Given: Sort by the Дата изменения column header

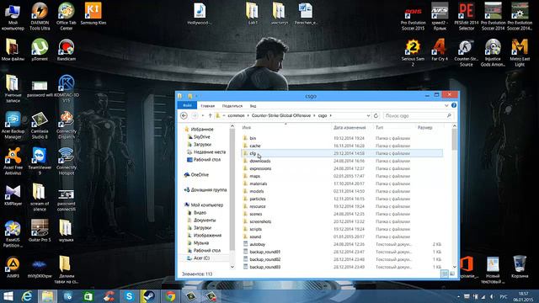Looking at the screenshot, I should 350,127.
